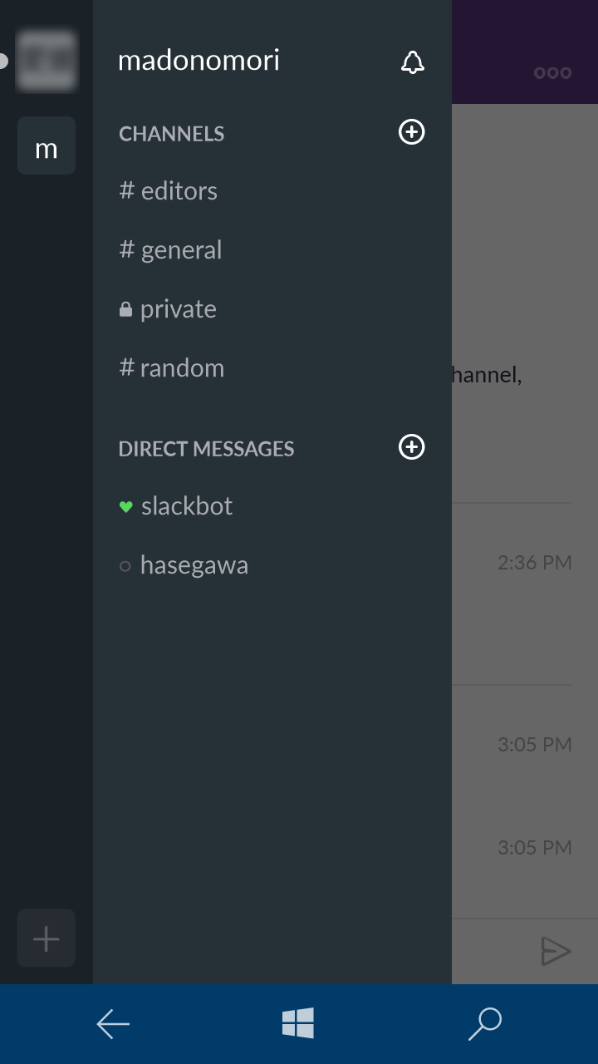This screenshot has height=1064, width=598.
Task: Open direct message with hasegawa
Action: (x=184, y=565)
